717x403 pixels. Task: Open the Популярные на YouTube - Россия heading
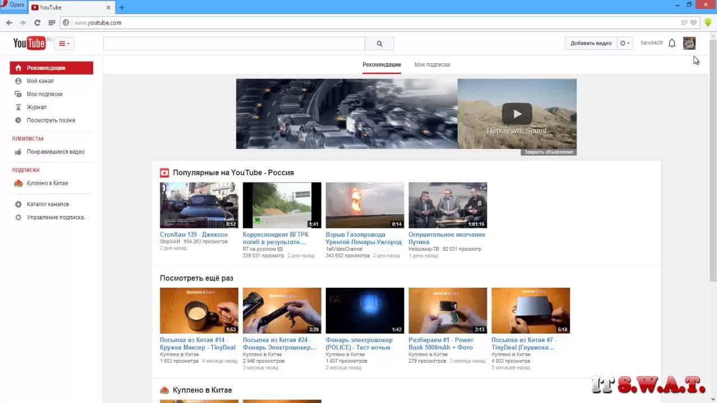click(x=233, y=172)
